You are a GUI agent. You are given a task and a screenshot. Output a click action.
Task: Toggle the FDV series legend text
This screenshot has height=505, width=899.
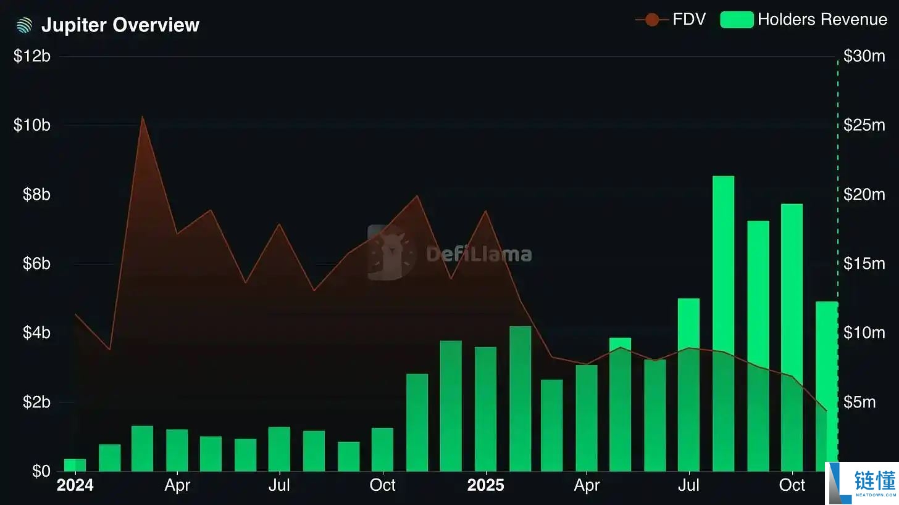tap(689, 20)
